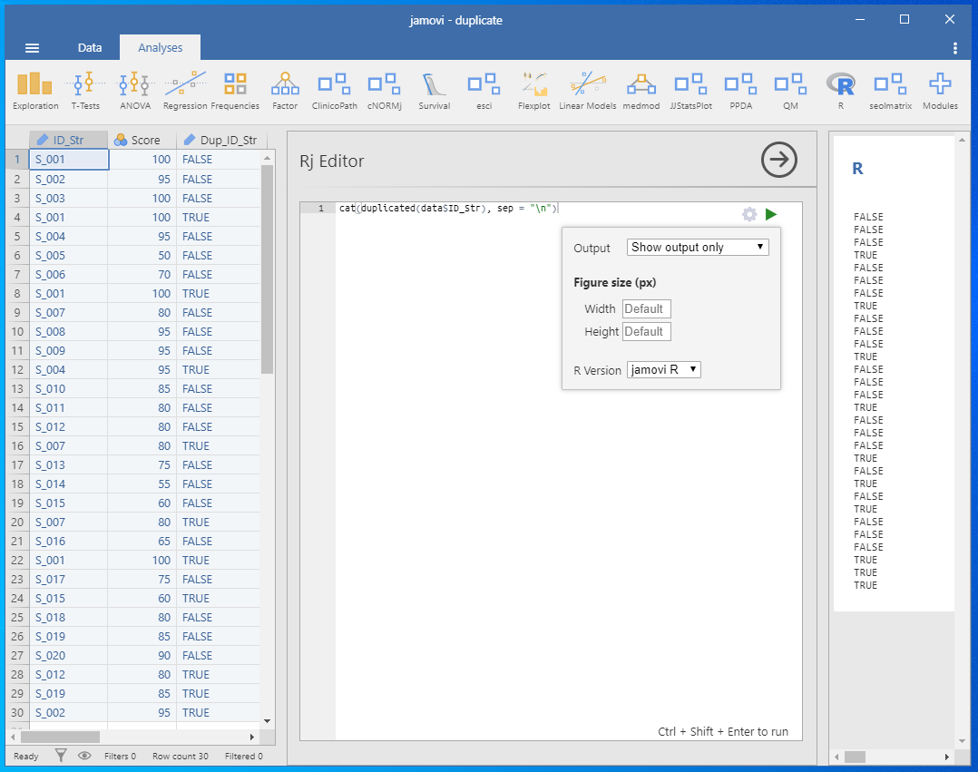Click the Filters 0 status text
The width and height of the screenshot is (978, 772).
[x=120, y=756]
